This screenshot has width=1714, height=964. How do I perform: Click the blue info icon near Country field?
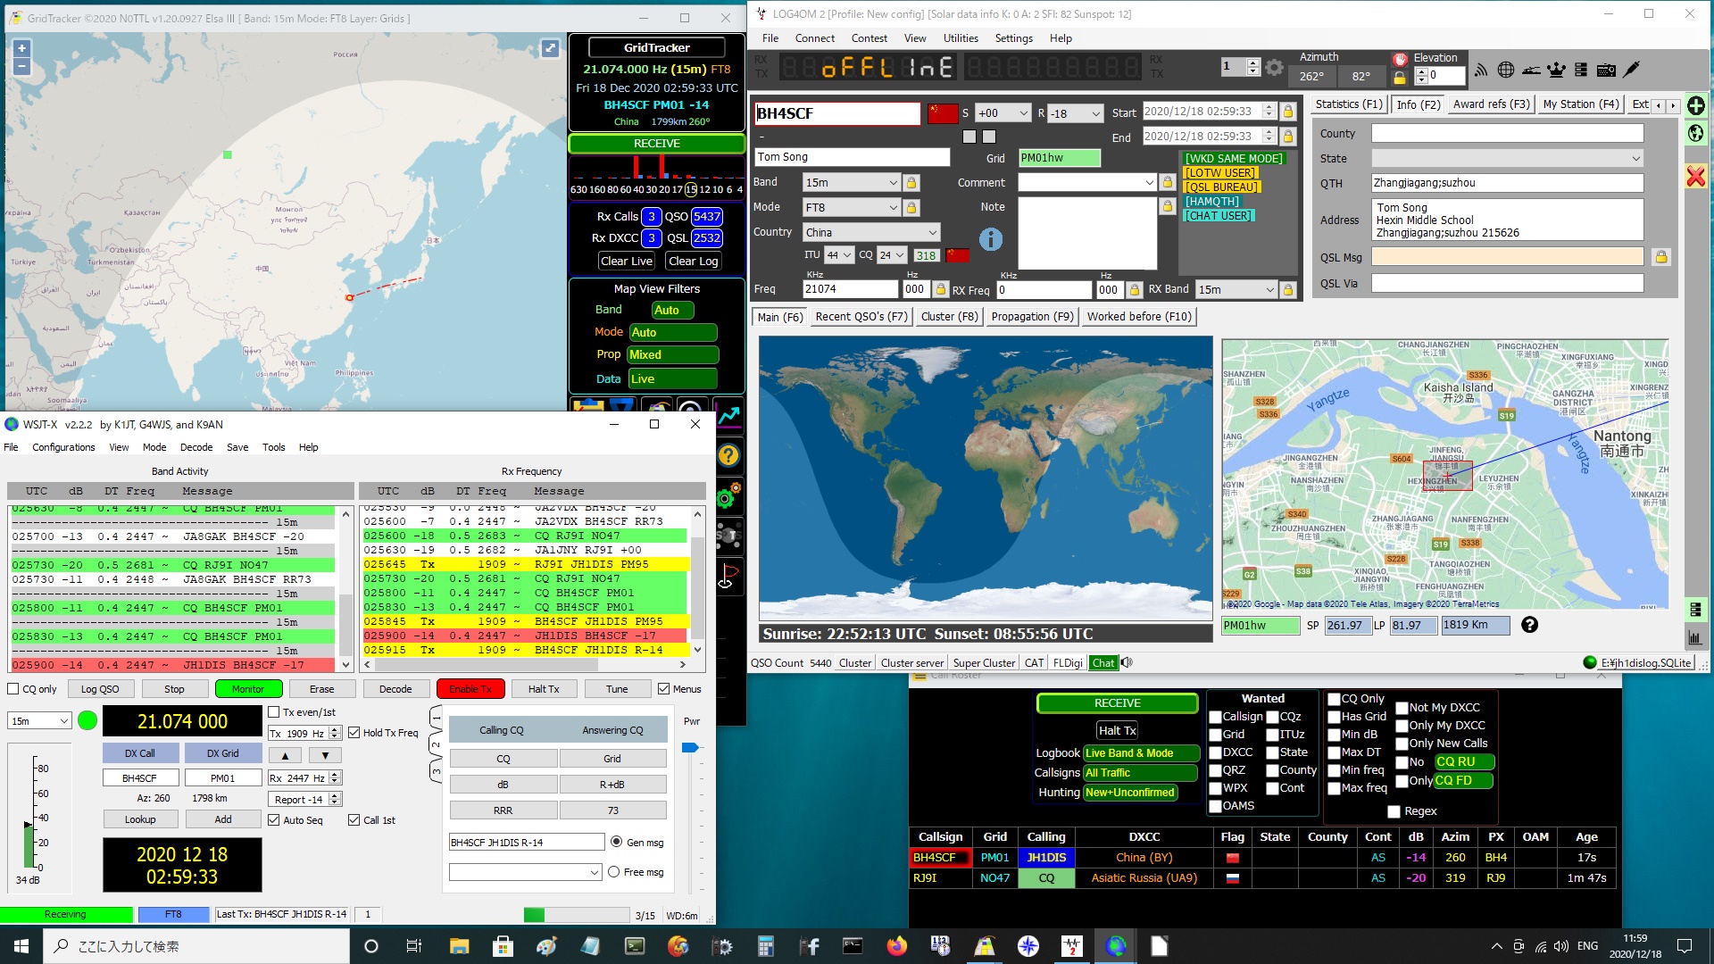[991, 239]
